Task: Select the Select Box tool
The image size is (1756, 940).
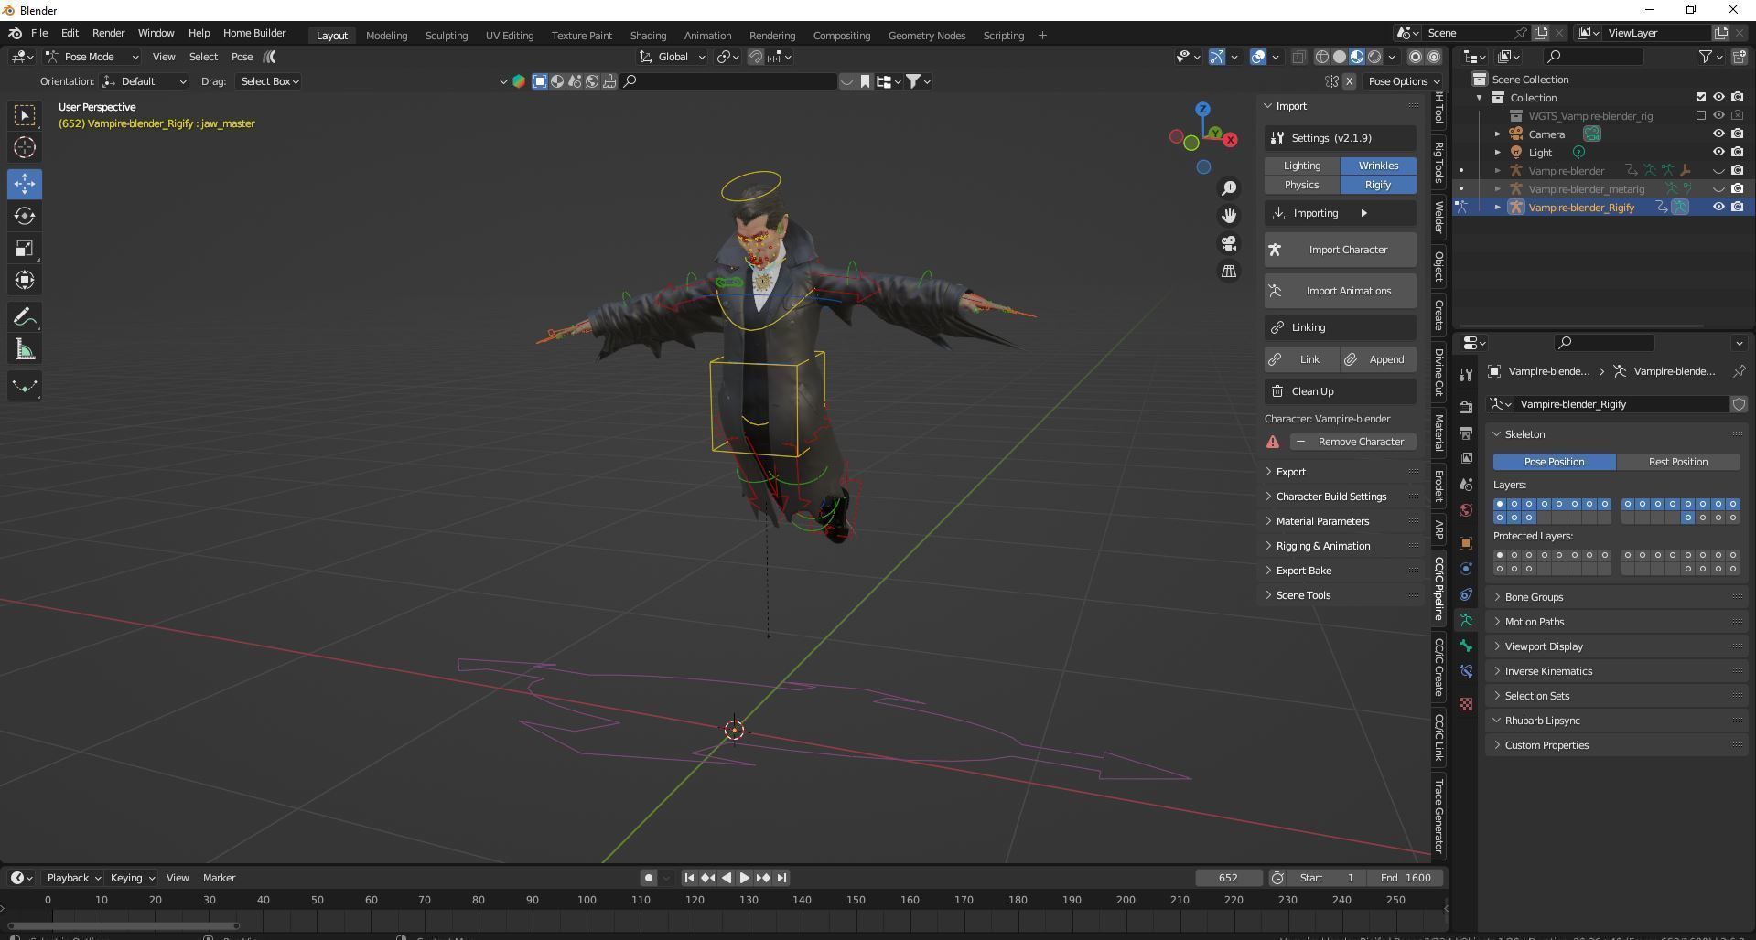Action: (25, 115)
